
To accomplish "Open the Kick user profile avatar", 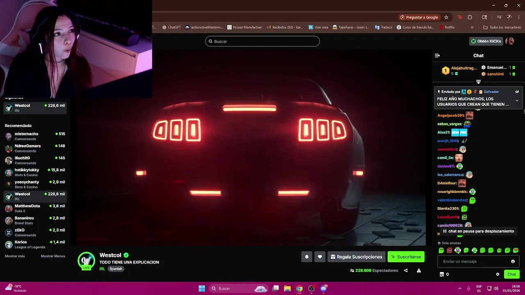I will 510,41.
